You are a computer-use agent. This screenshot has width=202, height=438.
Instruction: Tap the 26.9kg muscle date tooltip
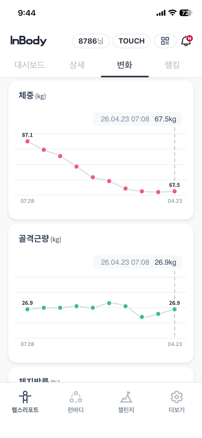(x=138, y=262)
